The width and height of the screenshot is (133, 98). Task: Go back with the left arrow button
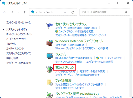click(5, 12)
